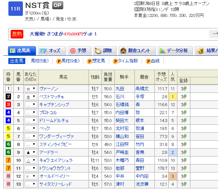The height and width of the screenshot is (190, 218).
Task: Open trainer page for 中内田
Action: point(142,176)
